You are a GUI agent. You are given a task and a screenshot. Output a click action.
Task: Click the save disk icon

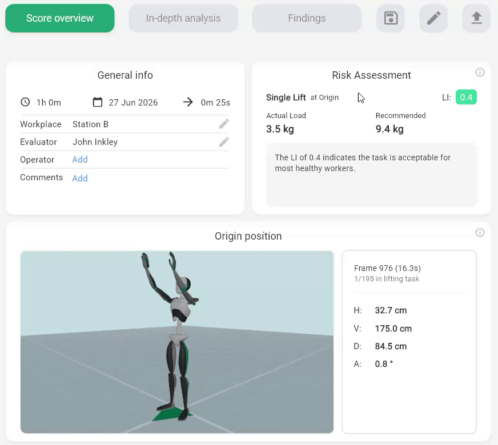(x=391, y=18)
